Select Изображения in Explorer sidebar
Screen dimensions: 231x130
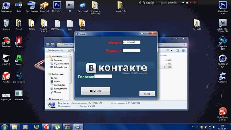tap(58, 88)
